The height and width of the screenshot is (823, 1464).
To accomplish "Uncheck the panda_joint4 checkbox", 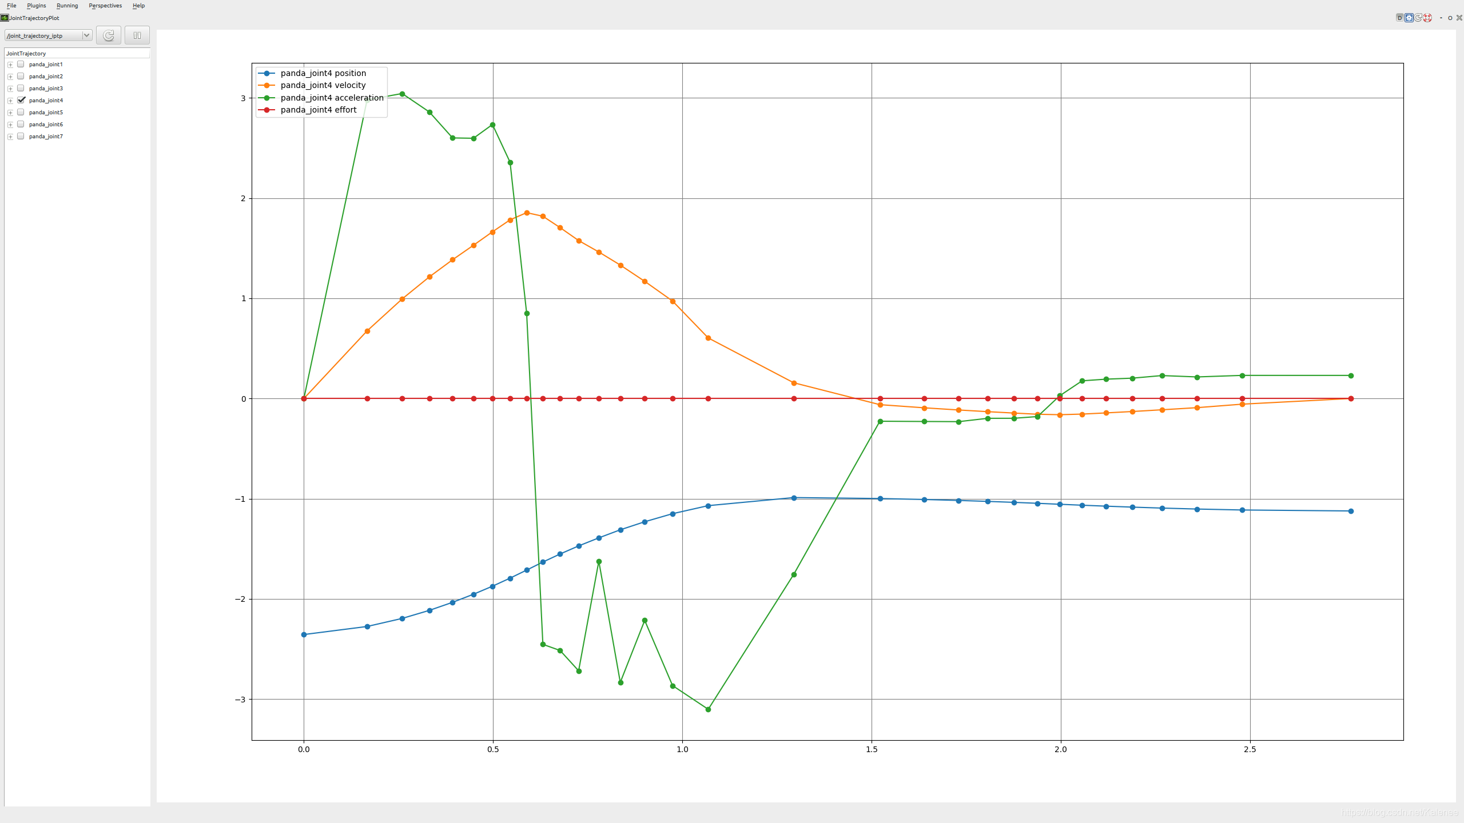I will [x=21, y=100].
